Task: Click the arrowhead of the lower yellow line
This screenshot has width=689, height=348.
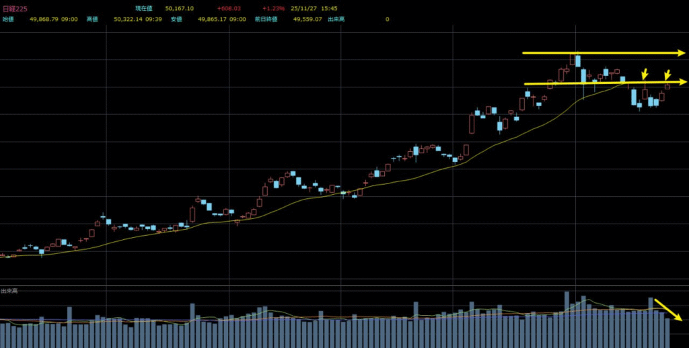Action: [x=682, y=82]
